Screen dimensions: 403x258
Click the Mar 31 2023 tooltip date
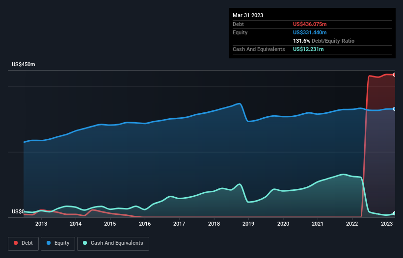click(248, 15)
